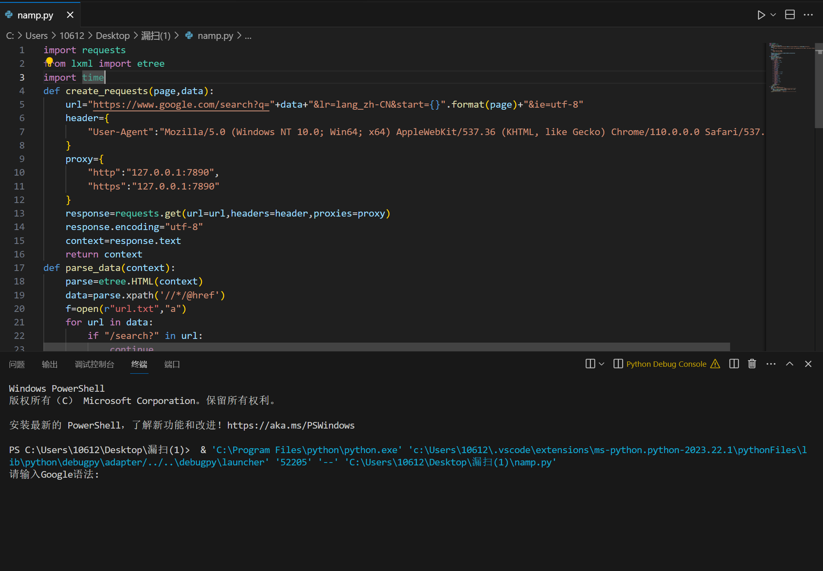Click 'Desktop' breadcrumb folder

tap(113, 36)
